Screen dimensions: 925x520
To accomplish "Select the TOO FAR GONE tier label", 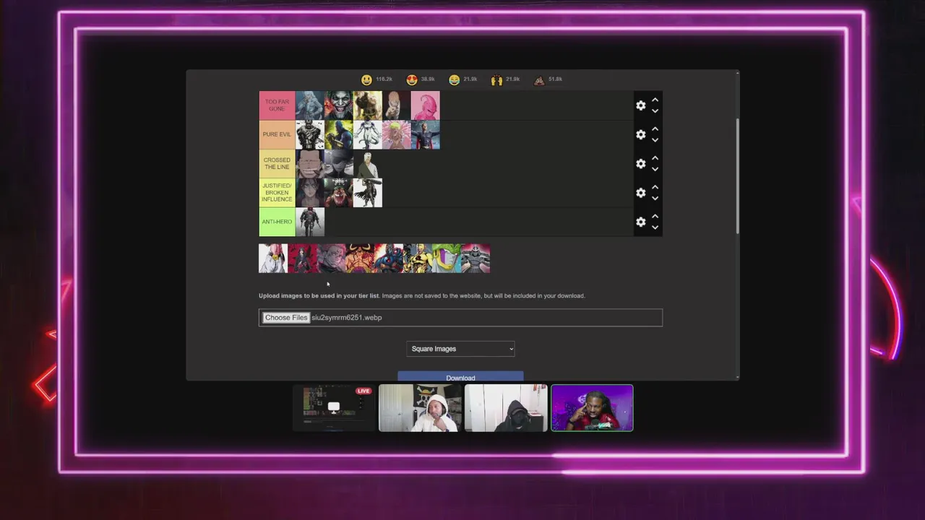I will (277, 105).
